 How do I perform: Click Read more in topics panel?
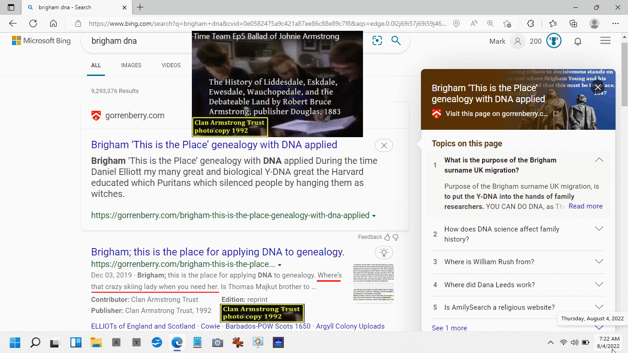point(585,206)
